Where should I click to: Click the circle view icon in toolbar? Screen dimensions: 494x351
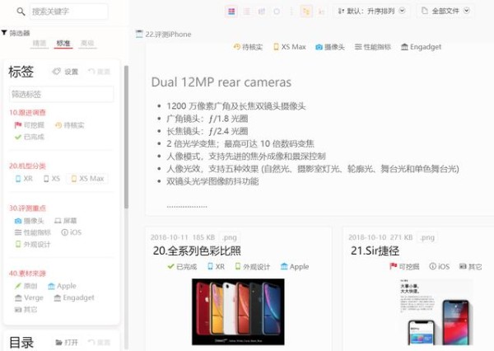[x=277, y=12]
